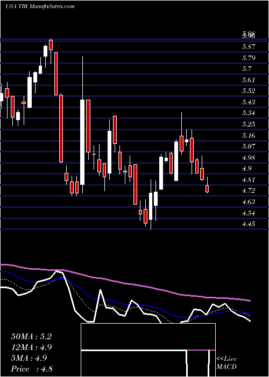Image resolution: width=269 pixels, height=377 pixels.
Task: Click the 5.34 price axis label
Action: coord(249,113)
